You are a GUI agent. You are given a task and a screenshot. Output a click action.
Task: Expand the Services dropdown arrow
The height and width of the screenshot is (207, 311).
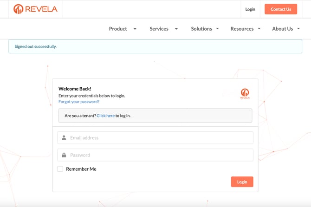tap(176, 29)
